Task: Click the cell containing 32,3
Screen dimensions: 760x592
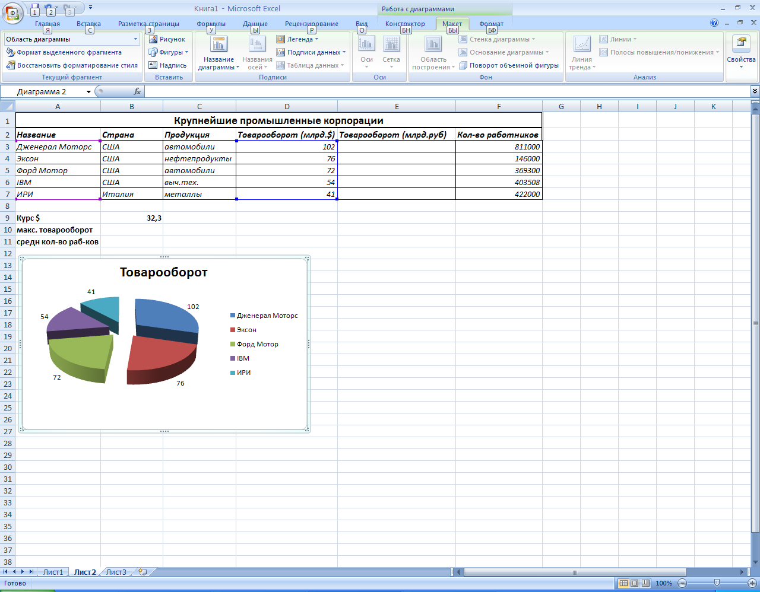Action: (132, 218)
